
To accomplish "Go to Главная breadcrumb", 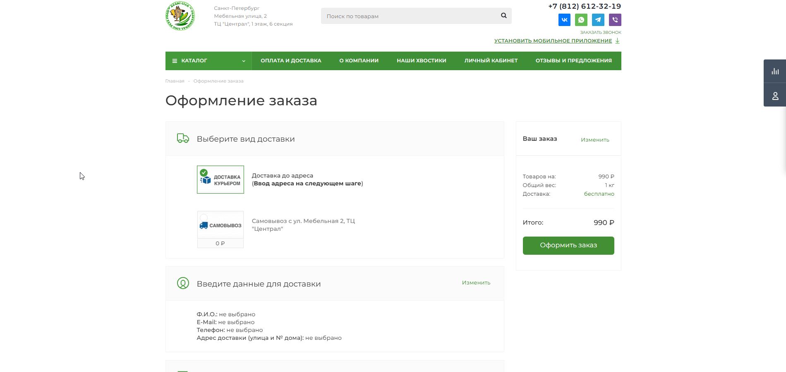I will click(175, 81).
